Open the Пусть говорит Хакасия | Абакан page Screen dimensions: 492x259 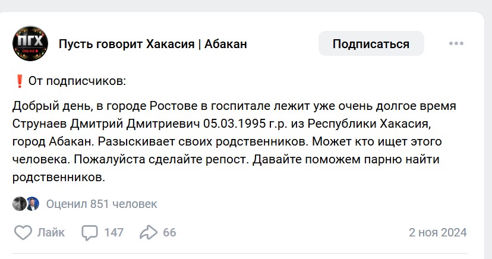pos(153,44)
